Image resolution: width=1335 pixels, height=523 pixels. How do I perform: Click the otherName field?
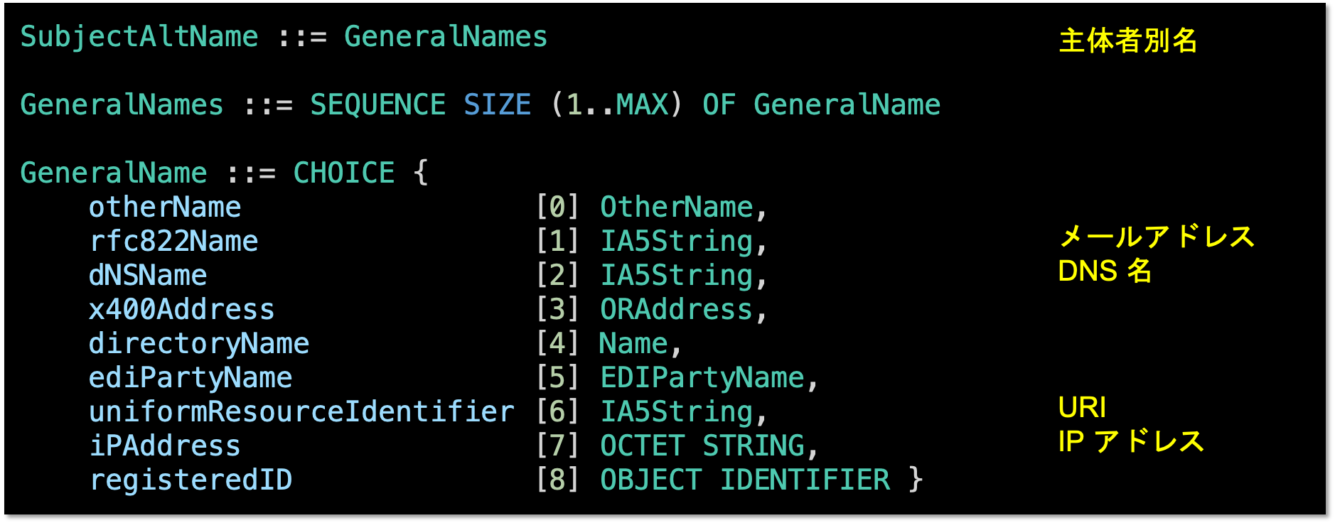pyautogui.click(x=165, y=207)
